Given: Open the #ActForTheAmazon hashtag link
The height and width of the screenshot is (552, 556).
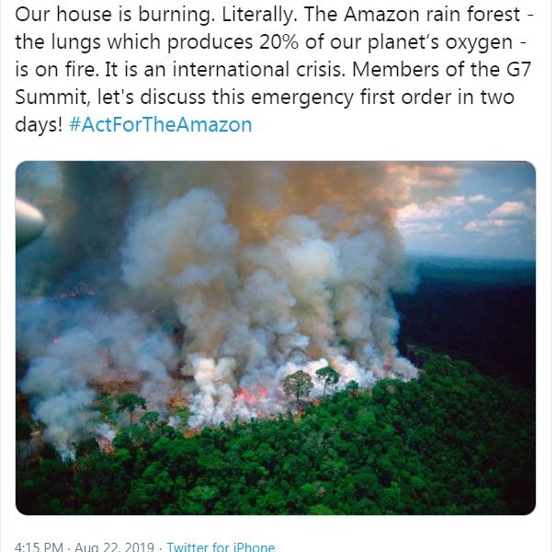Looking at the screenshot, I should (160, 125).
